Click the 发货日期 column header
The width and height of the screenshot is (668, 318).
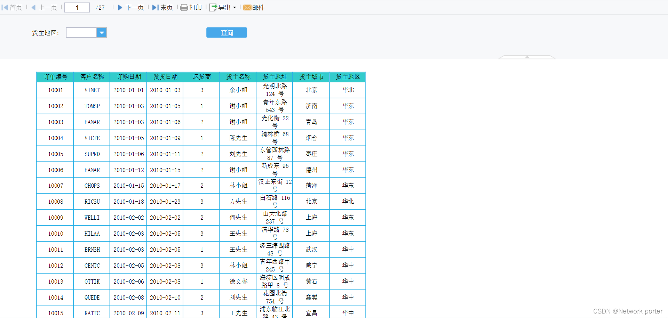tap(165, 77)
